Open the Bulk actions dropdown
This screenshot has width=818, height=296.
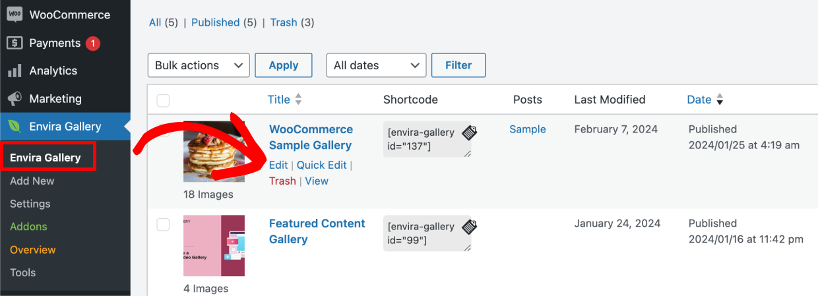pyautogui.click(x=199, y=65)
